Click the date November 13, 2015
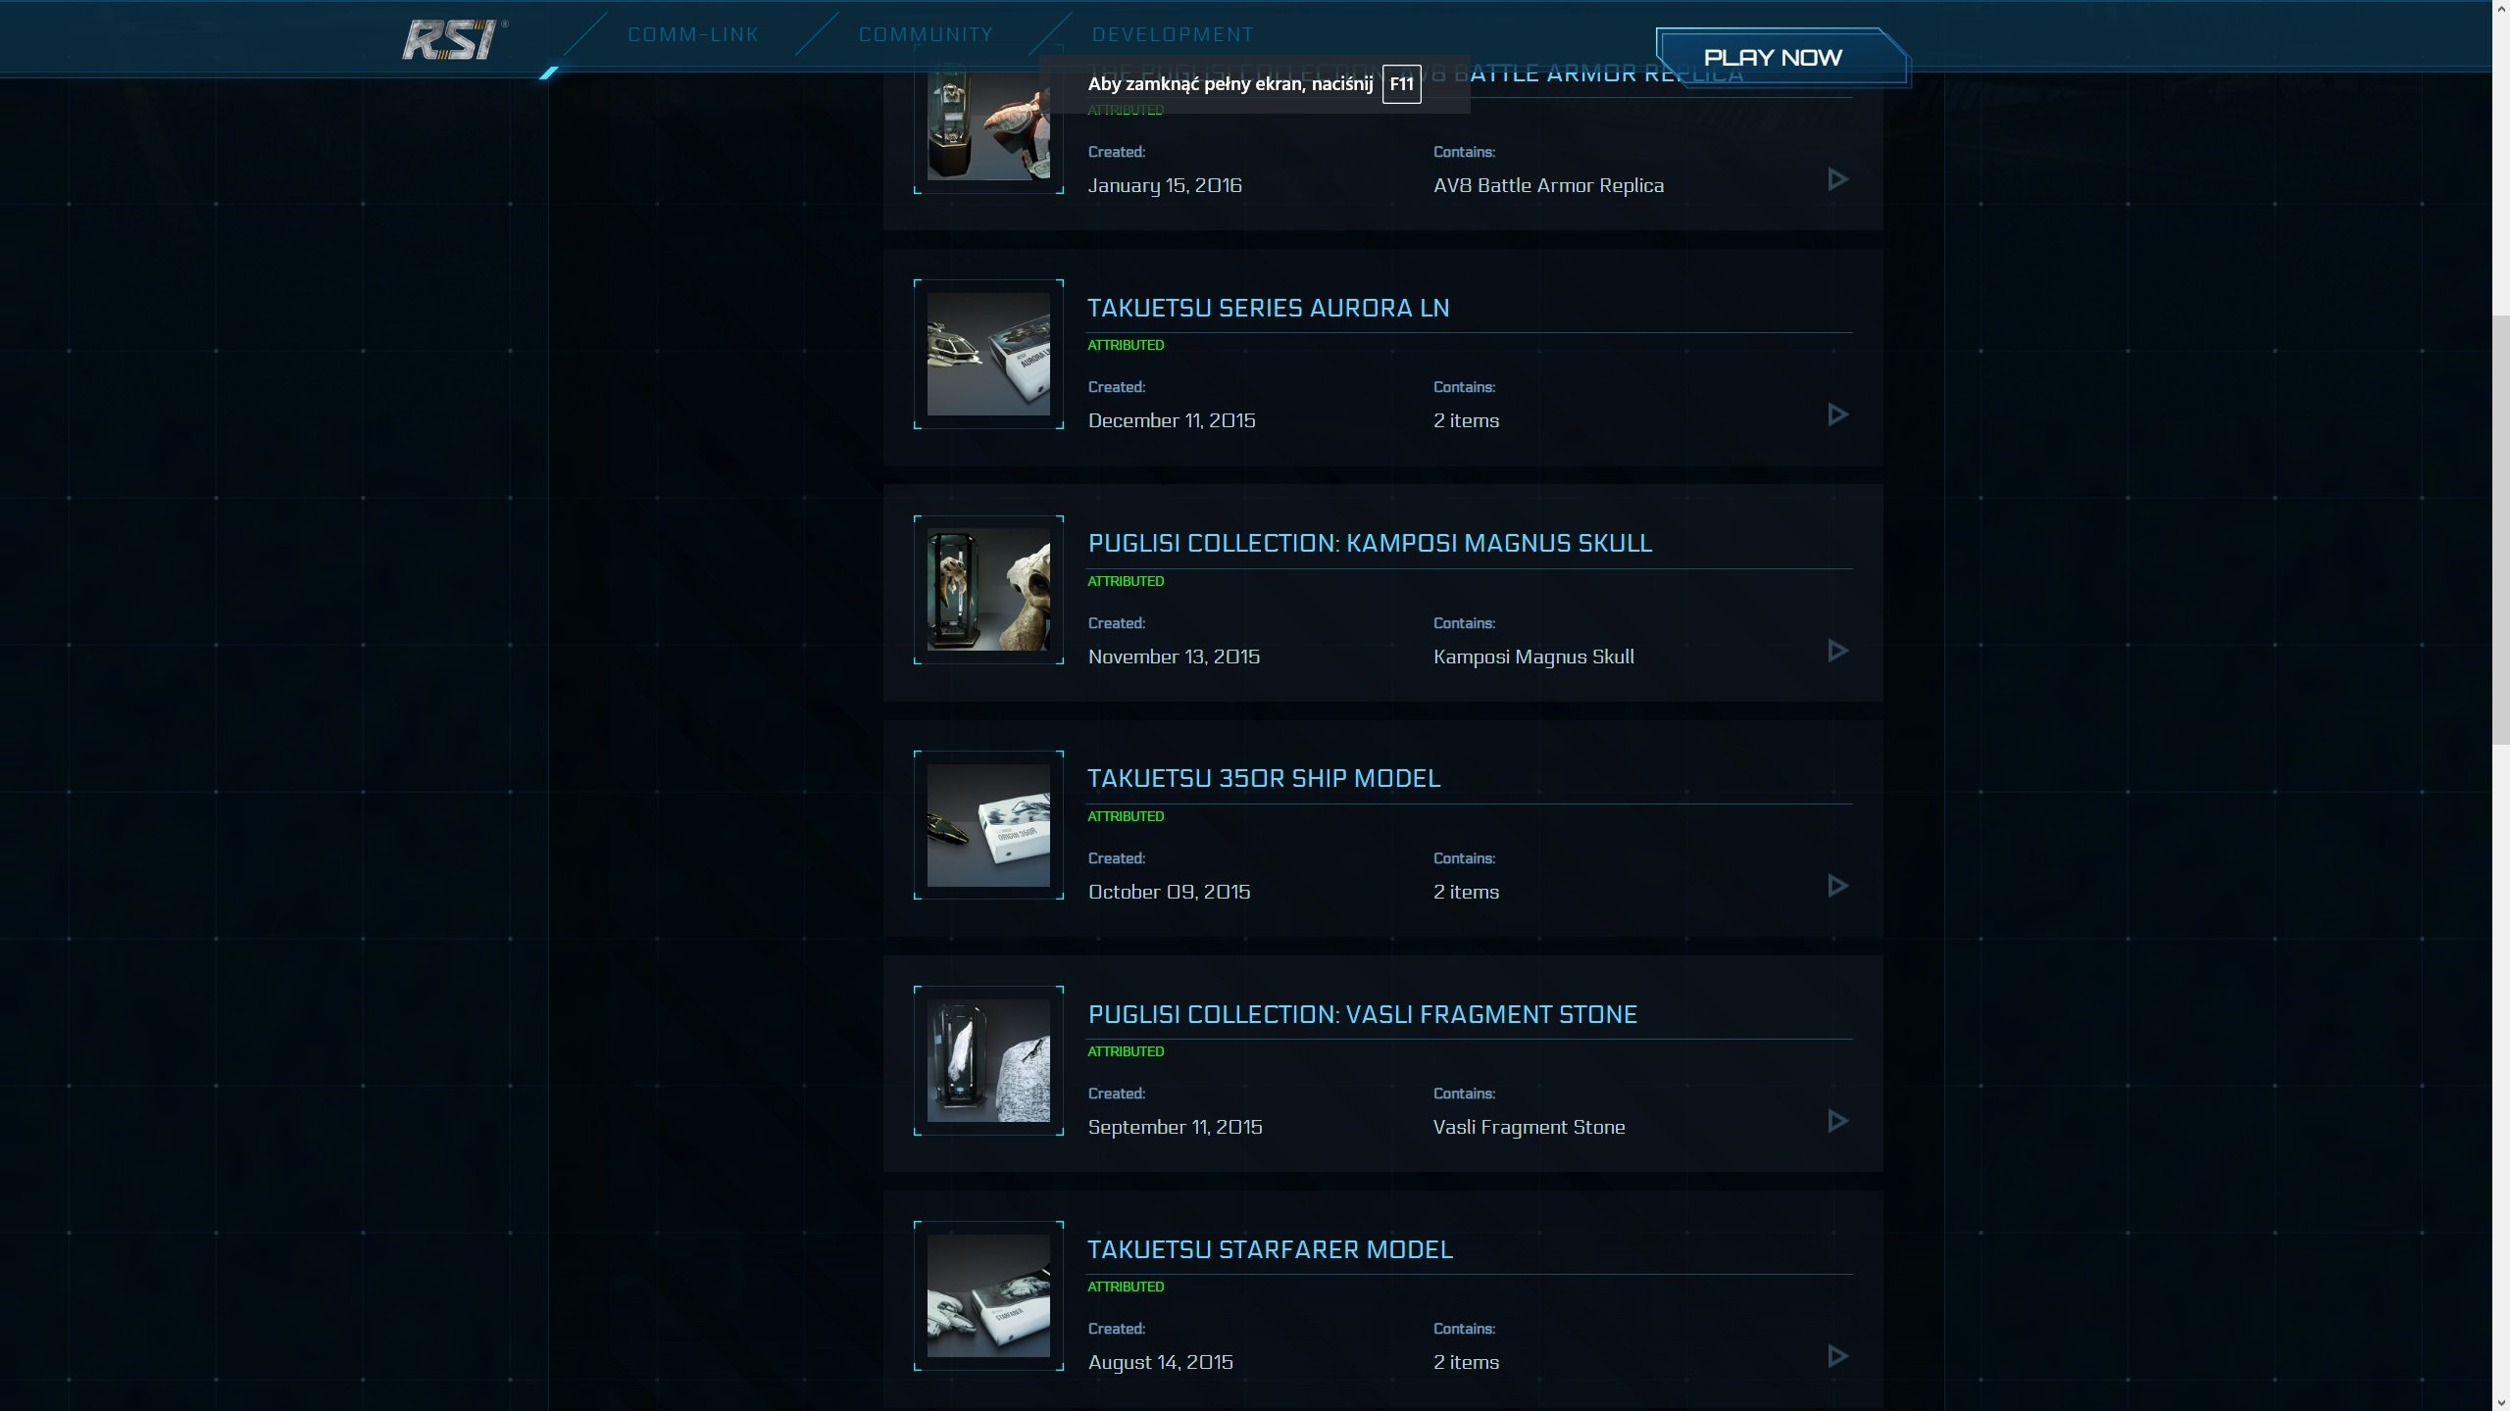The image size is (2510, 1411). 1174,657
